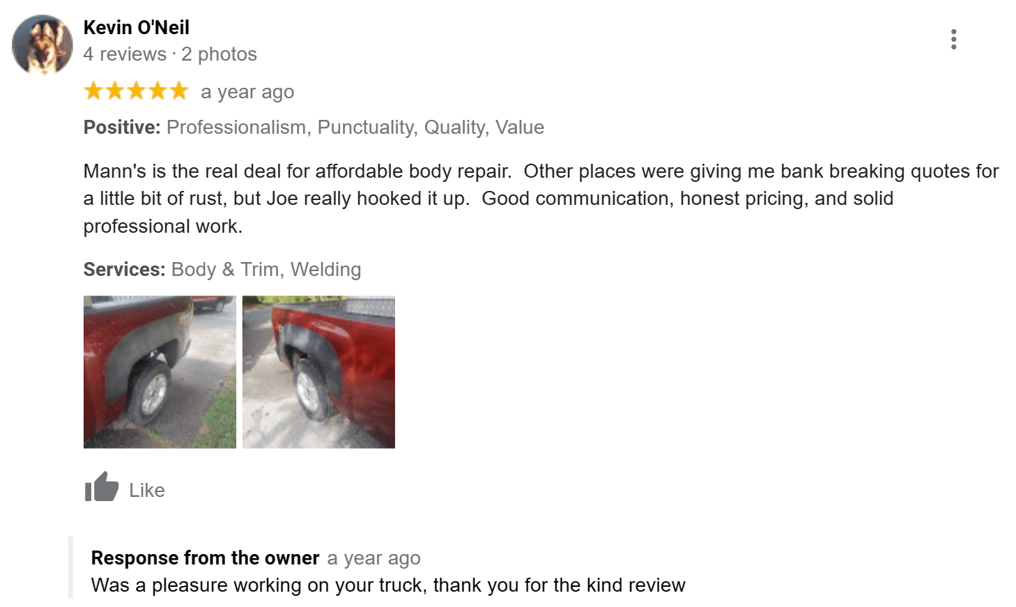Click the reviewer name 'Kevin O'Neil'
The height and width of the screenshot is (607, 1016).
(136, 27)
